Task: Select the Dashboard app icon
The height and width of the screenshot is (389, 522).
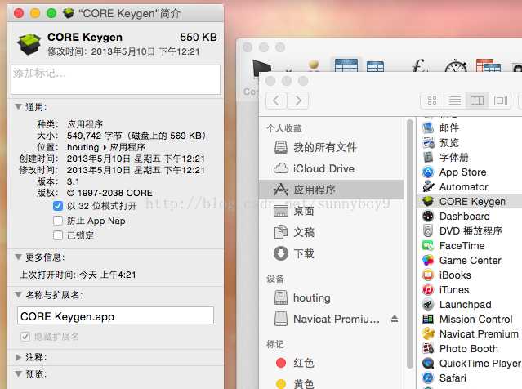Action: pyautogui.click(x=428, y=216)
